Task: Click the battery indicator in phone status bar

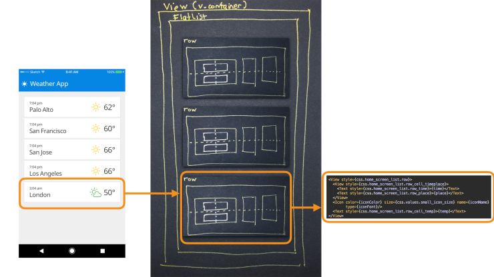Action: point(119,72)
